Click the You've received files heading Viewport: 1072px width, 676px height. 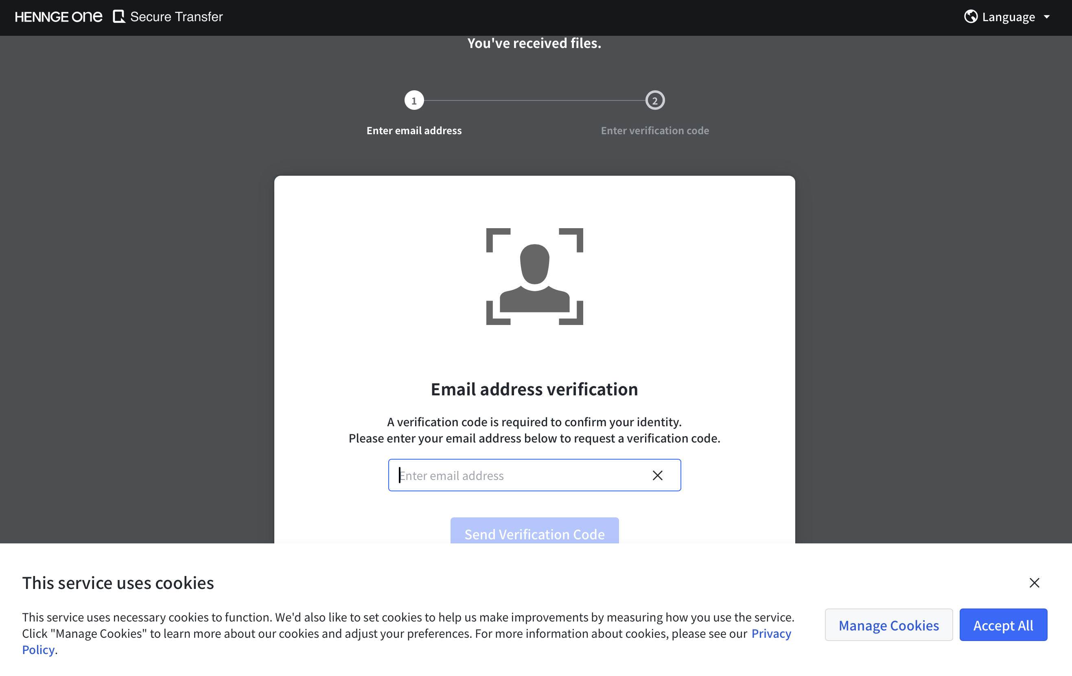[x=534, y=43]
